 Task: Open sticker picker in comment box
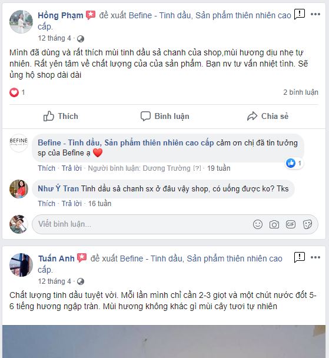307,224
